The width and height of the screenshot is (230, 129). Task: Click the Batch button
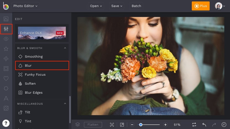(x=136, y=6)
